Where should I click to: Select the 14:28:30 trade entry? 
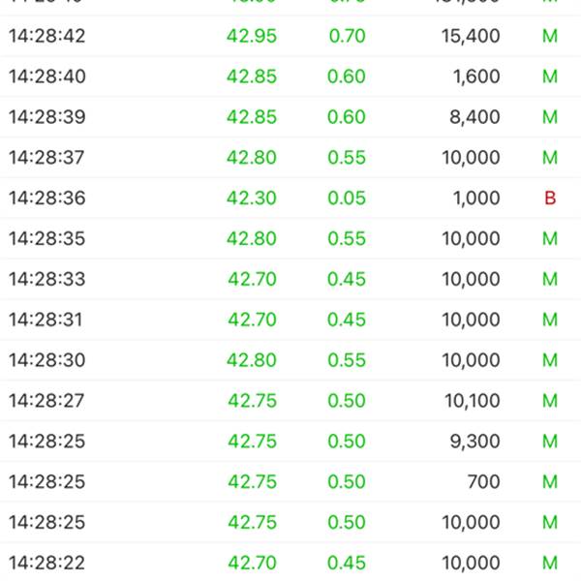(47, 360)
